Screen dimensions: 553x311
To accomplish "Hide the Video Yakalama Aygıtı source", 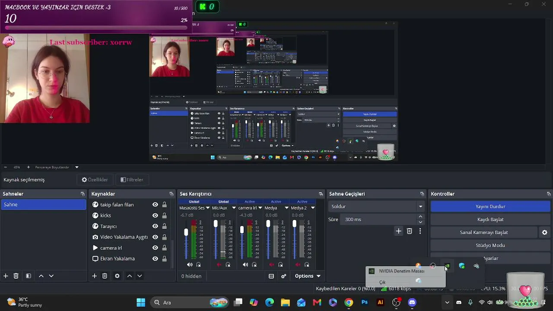I will [155, 237].
